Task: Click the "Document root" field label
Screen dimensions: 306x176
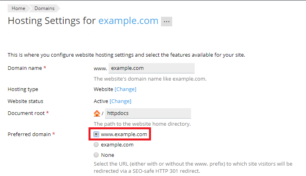Action: [26, 113]
